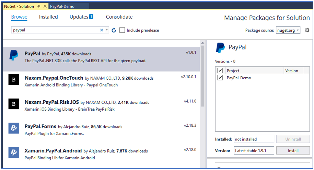
Task: Open the Package source dropdown
Action: point(288,30)
